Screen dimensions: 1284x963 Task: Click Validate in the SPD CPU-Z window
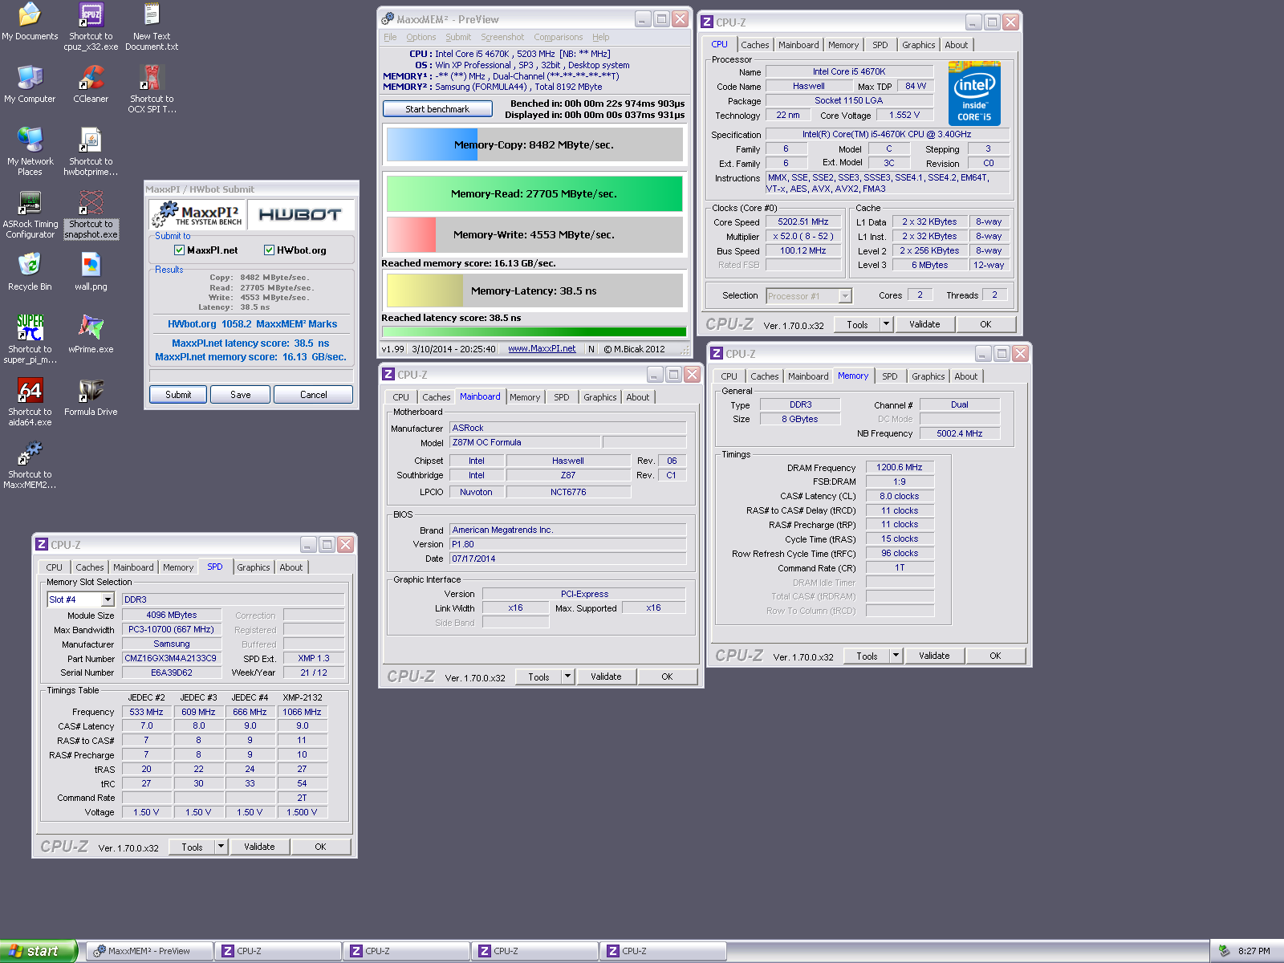(x=259, y=847)
